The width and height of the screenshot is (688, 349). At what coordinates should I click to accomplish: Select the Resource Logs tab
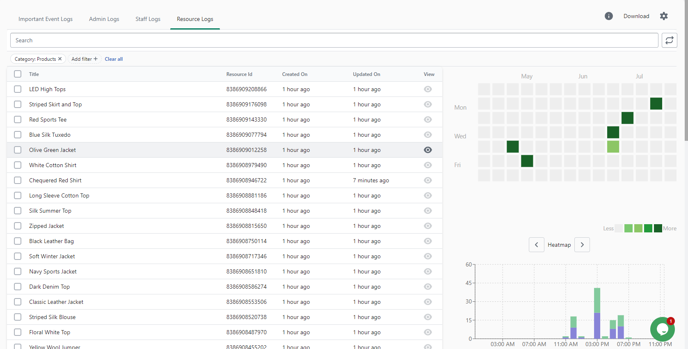pyautogui.click(x=195, y=19)
